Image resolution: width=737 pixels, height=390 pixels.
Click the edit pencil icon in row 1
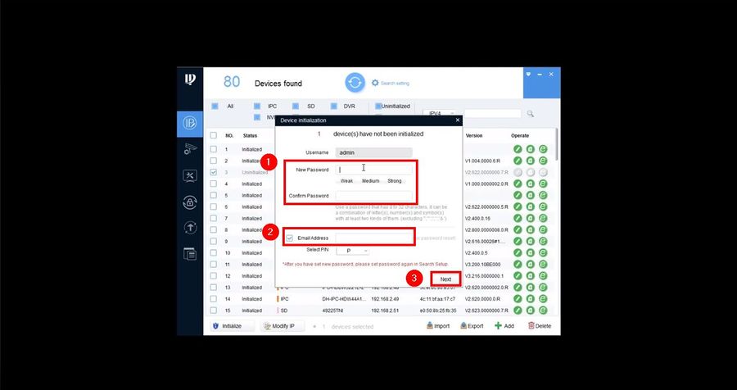(x=518, y=149)
